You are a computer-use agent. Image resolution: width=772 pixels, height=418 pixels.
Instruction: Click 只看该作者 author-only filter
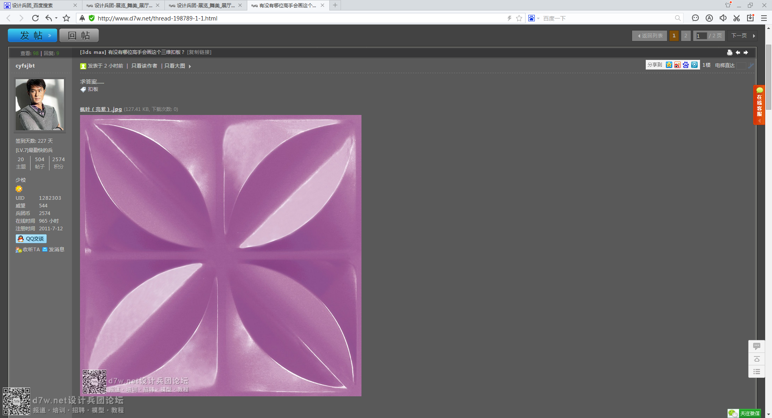[x=144, y=66]
